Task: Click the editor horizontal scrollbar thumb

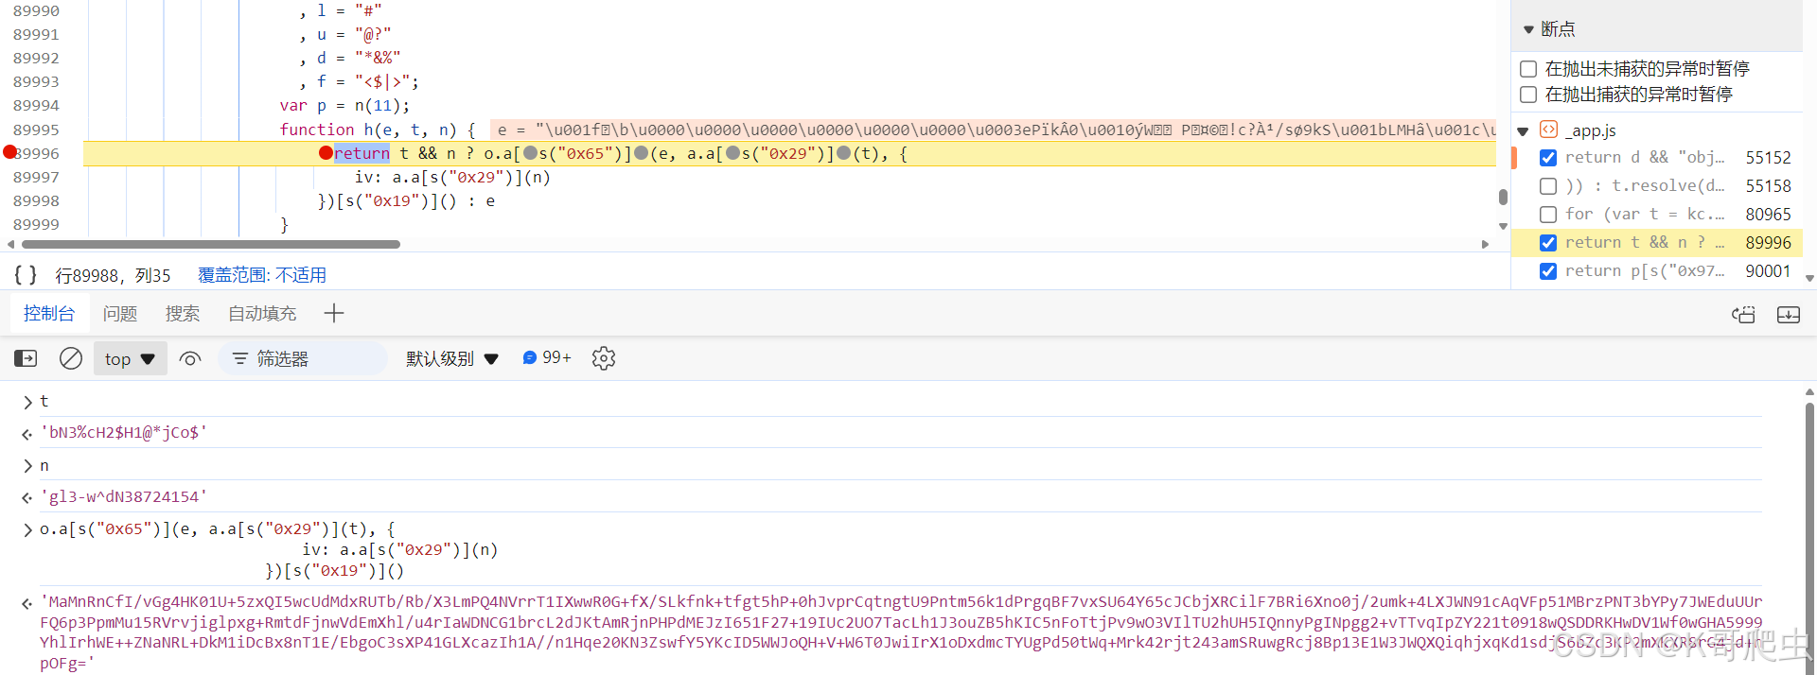Action: point(210,244)
